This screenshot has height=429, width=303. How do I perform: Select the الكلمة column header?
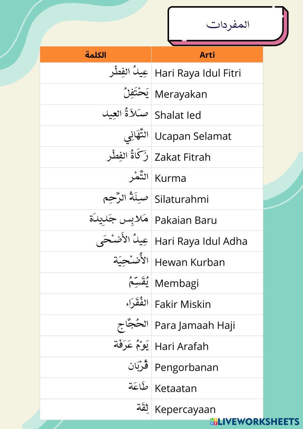coord(96,55)
